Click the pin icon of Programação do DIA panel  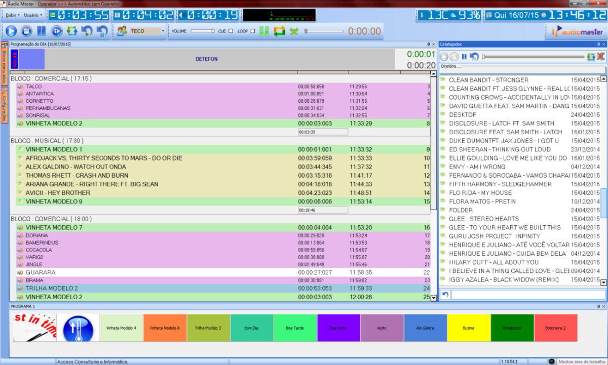click(429, 45)
